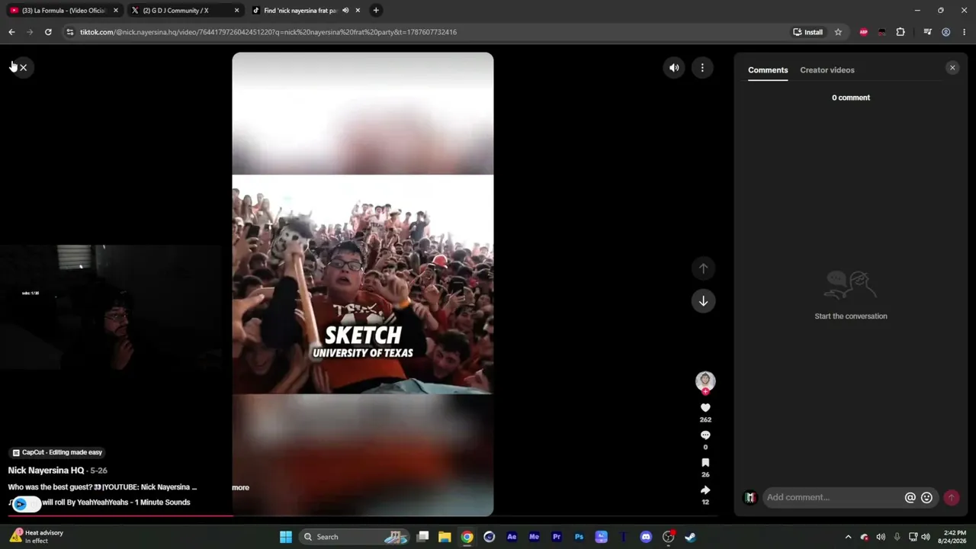Launch Adobe Photoshop from the taskbar
This screenshot has width=976, height=549.
579,537
